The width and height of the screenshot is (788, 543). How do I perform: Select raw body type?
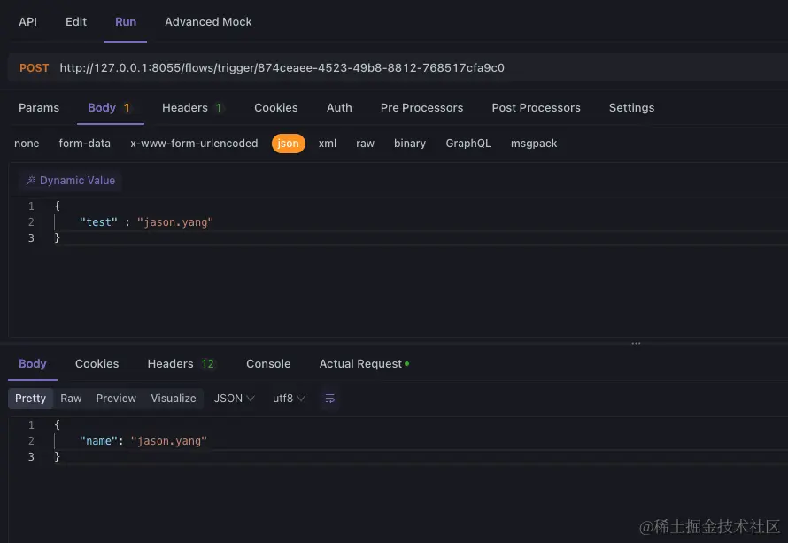pyautogui.click(x=365, y=144)
